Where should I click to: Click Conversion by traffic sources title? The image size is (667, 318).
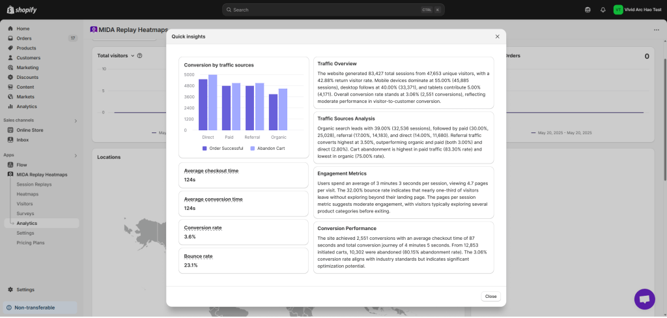[x=219, y=65]
